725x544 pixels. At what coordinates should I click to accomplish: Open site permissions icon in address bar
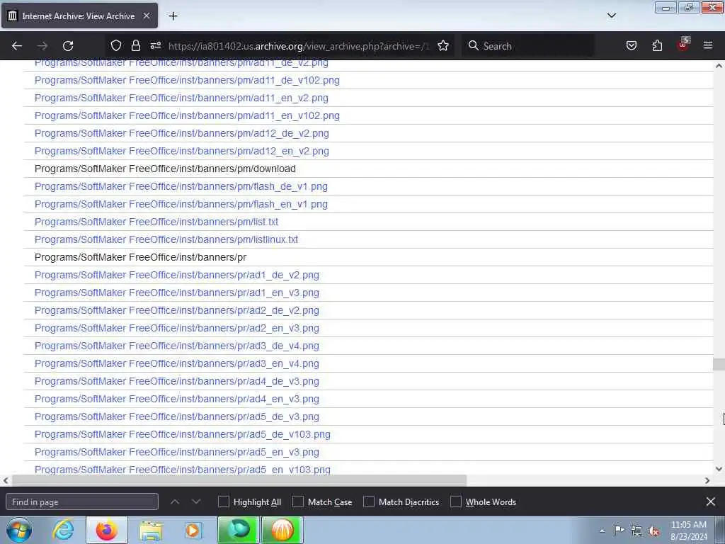[156, 46]
